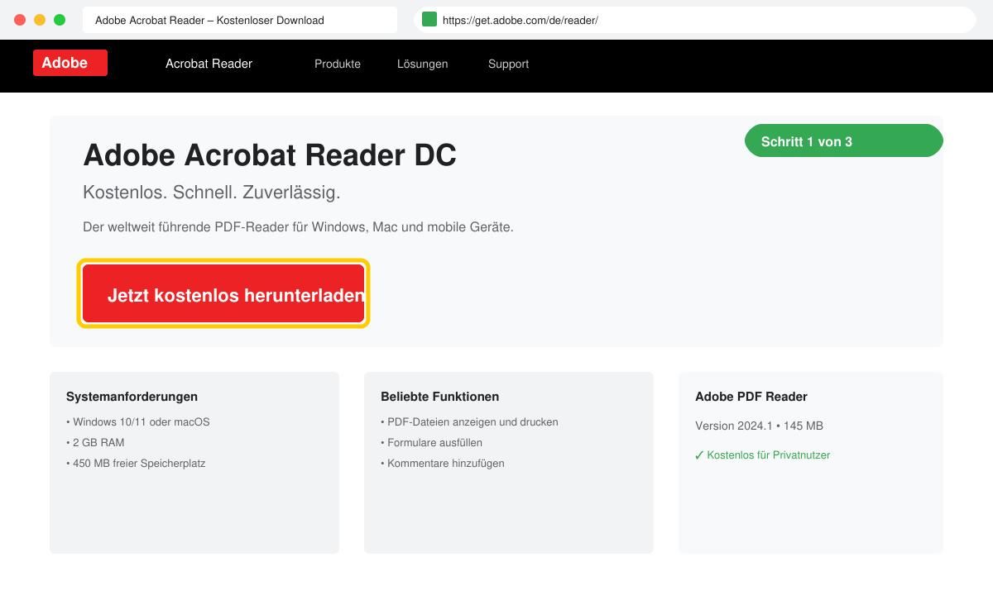Click PDF-Dateien anzeigen und drucken line

click(x=469, y=421)
